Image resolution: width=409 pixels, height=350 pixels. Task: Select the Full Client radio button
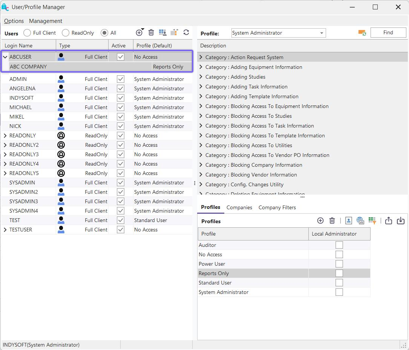pyautogui.click(x=27, y=33)
